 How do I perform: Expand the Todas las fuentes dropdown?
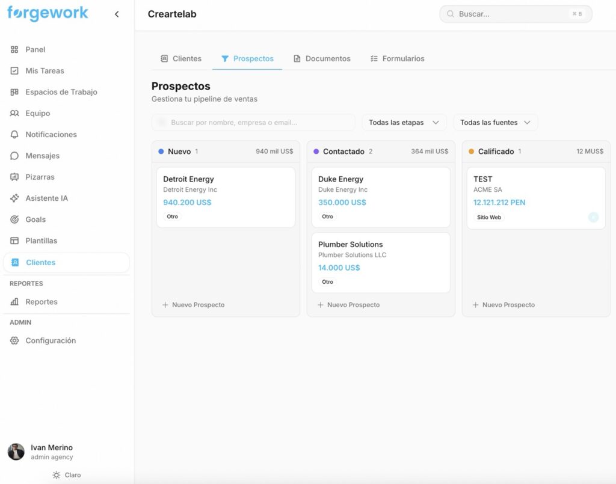495,123
